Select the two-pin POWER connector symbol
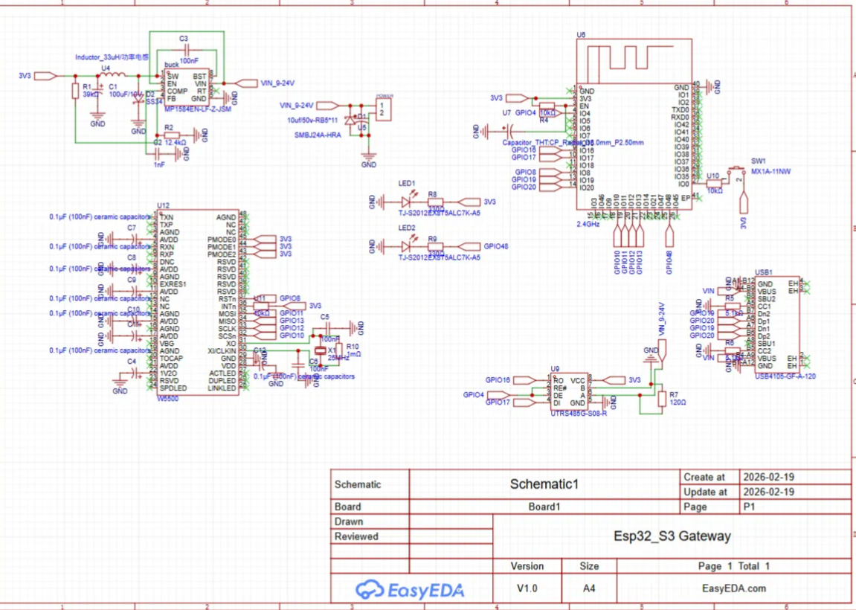 tap(382, 109)
